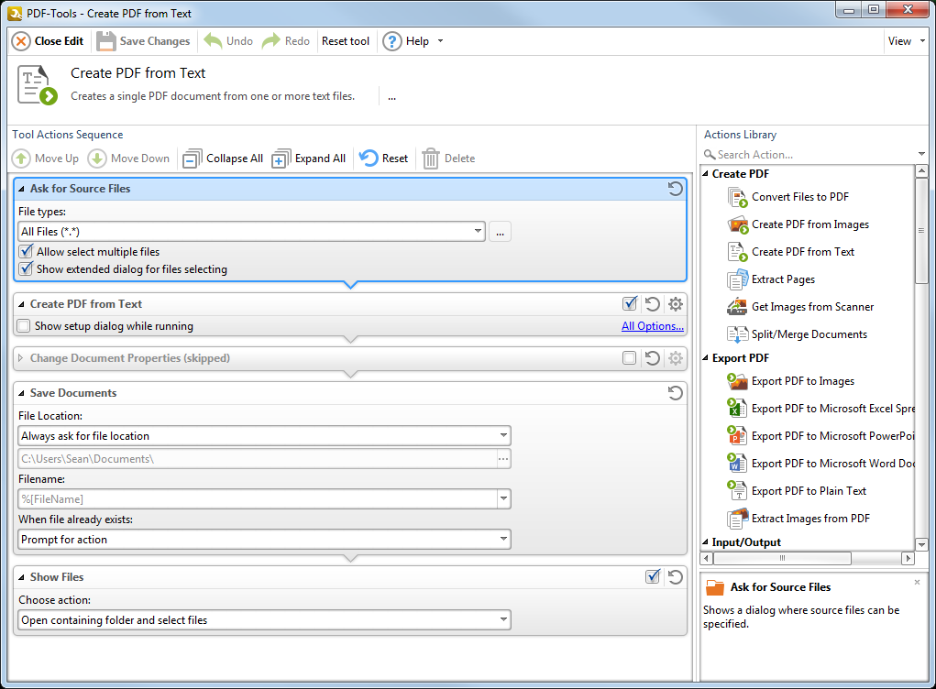Image resolution: width=936 pixels, height=689 pixels.
Task: Open File types dropdown
Action: [479, 232]
